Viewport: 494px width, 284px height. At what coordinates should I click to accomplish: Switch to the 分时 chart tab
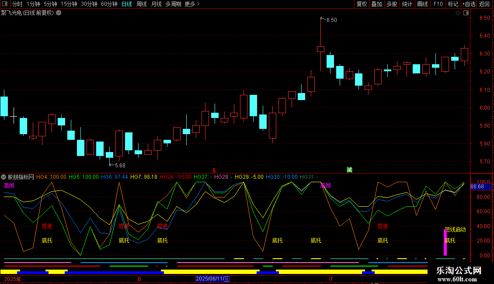17,4
